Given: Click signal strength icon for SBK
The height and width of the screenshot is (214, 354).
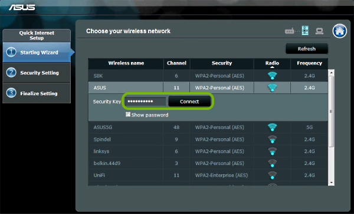Looking at the screenshot, I should pos(272,76).
